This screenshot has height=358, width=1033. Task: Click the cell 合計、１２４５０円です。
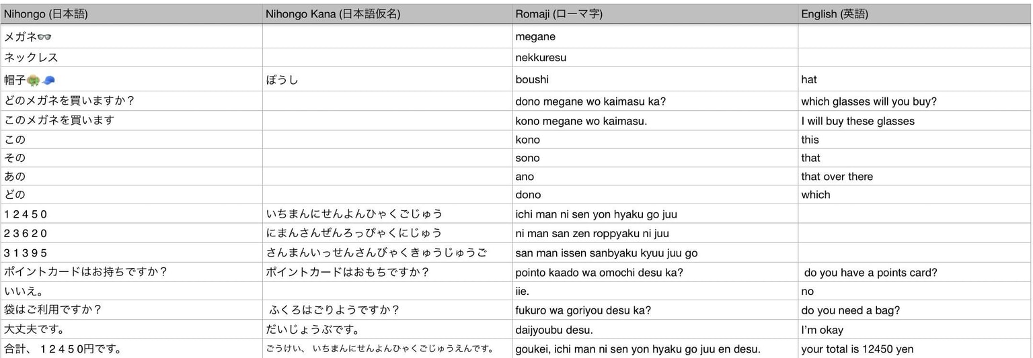click(x=132, y=349)
